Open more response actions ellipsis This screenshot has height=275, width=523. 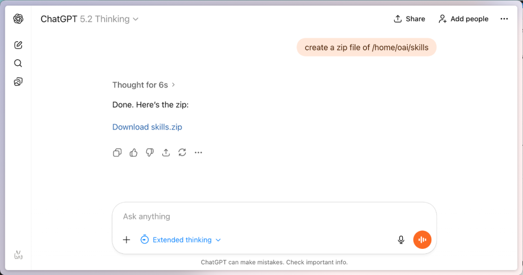click(x=199, y=153)
